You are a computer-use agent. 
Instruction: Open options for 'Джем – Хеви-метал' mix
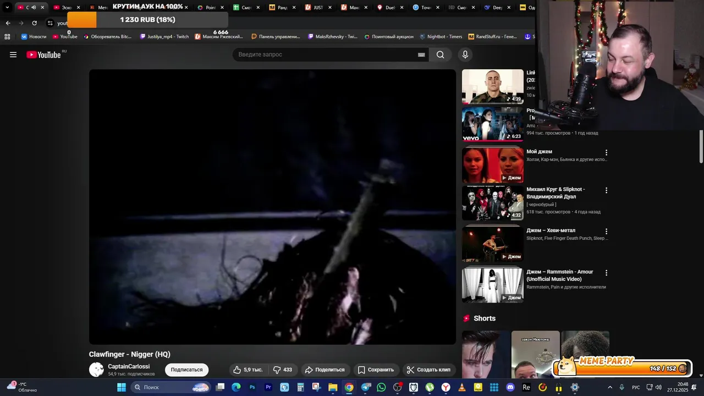606,232
